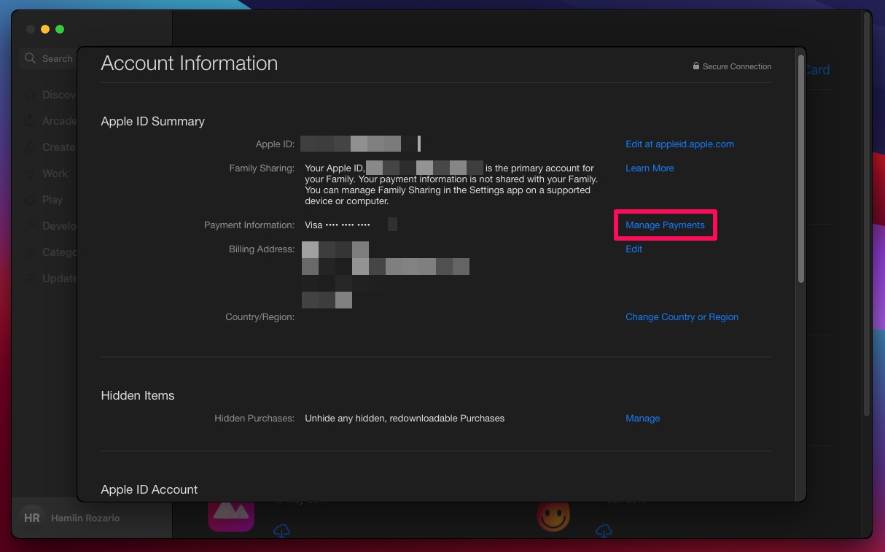The image size is (885, 552).
Task: Open the Work category in sidebar
Action: click(x=45, y=174)
